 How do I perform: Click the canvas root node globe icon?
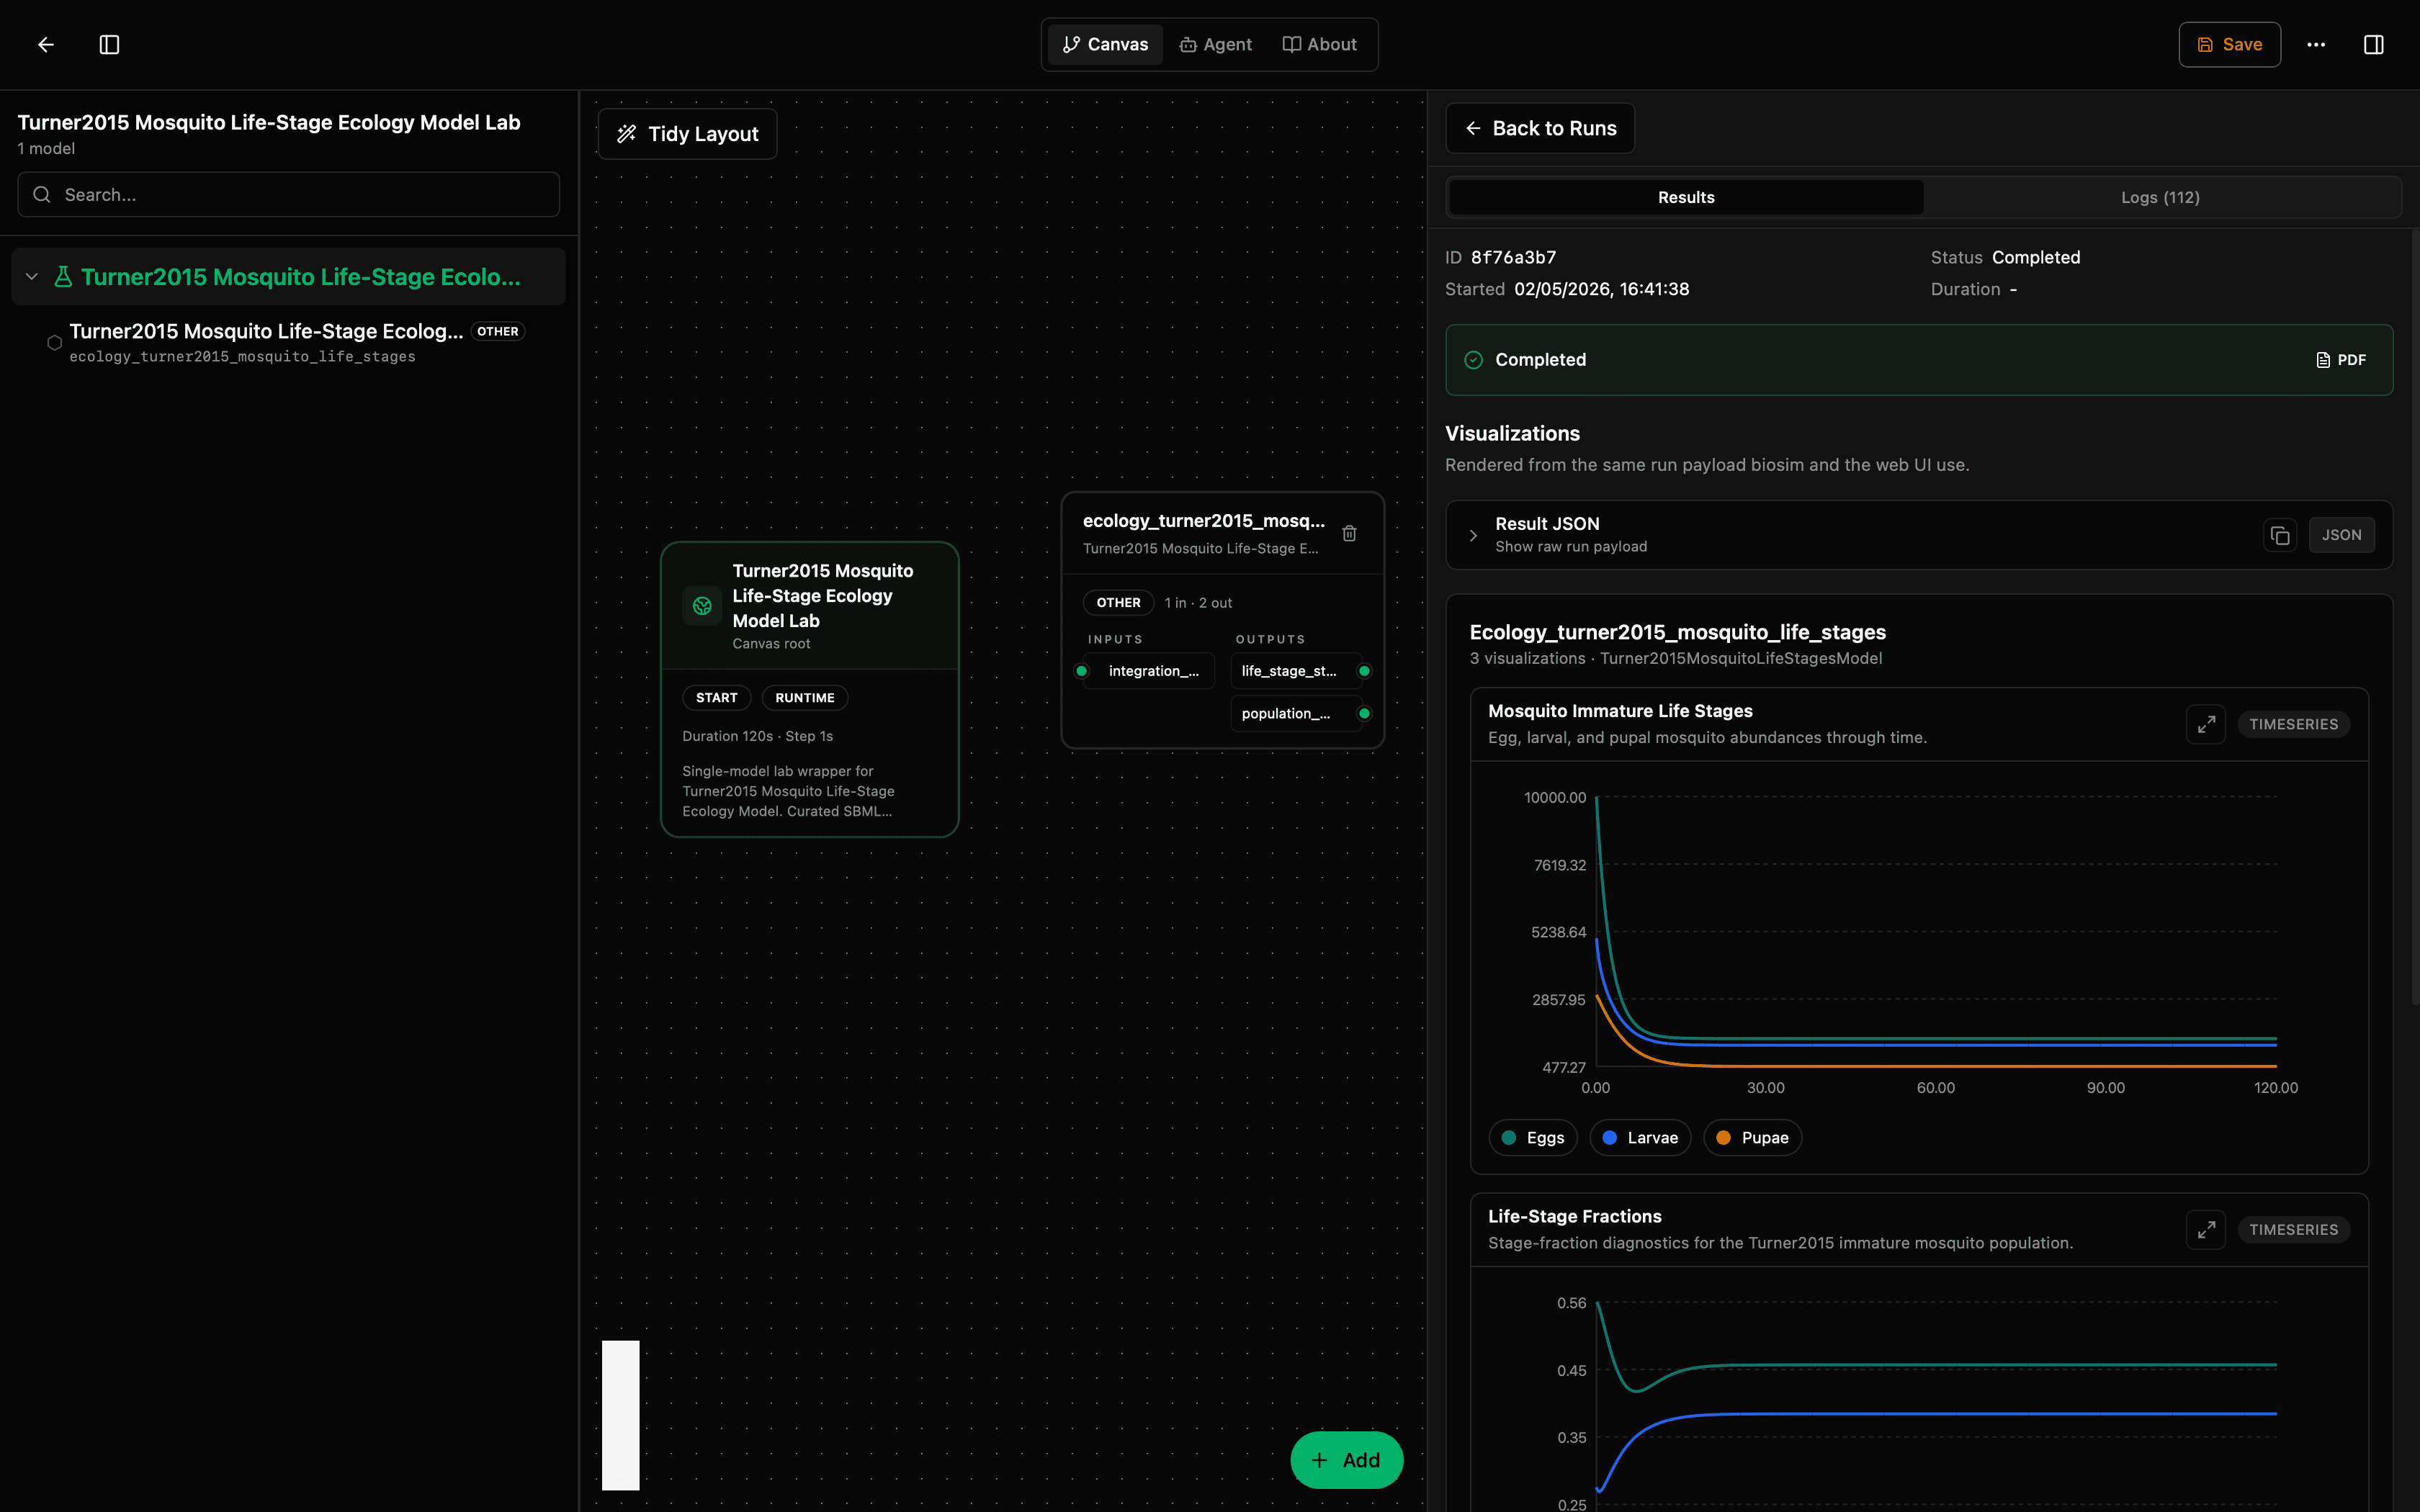tap(702, 605)
